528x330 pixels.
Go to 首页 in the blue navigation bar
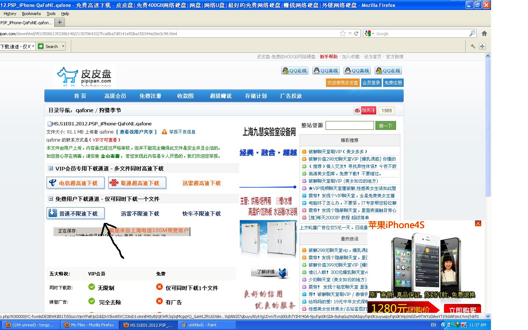tap(80, 96)
